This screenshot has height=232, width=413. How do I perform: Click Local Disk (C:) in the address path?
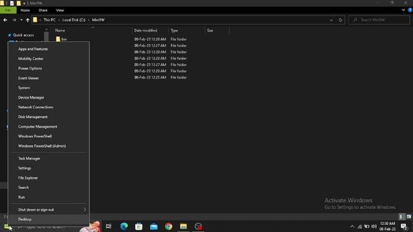point(74,20)
